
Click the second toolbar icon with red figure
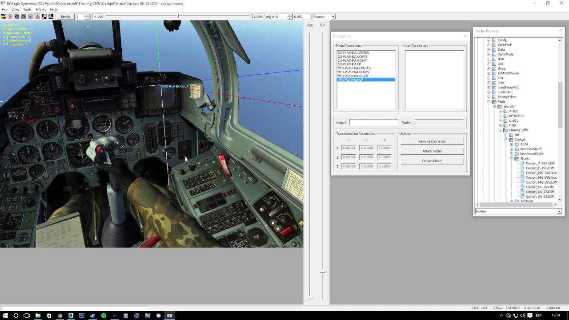click(10, 16)
